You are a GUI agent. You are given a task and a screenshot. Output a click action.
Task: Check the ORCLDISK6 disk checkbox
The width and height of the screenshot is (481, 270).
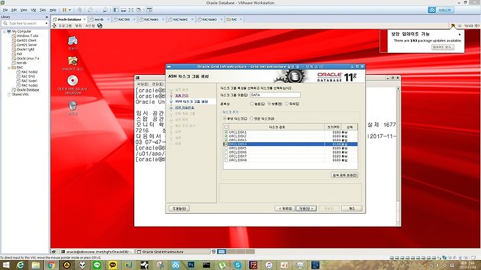pos(226,152)
